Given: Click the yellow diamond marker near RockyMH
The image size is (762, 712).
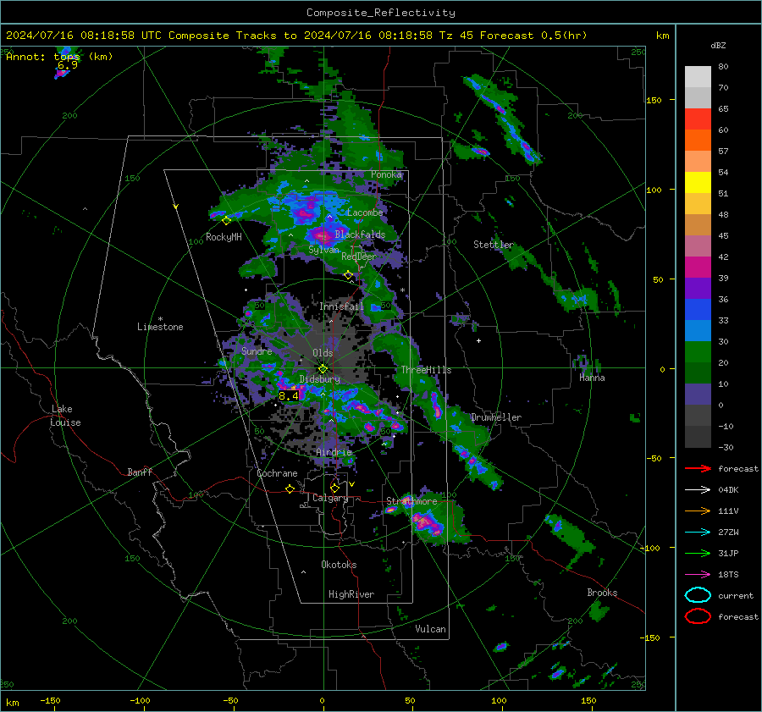Looking at the screenshot, I should coord(226,221).
